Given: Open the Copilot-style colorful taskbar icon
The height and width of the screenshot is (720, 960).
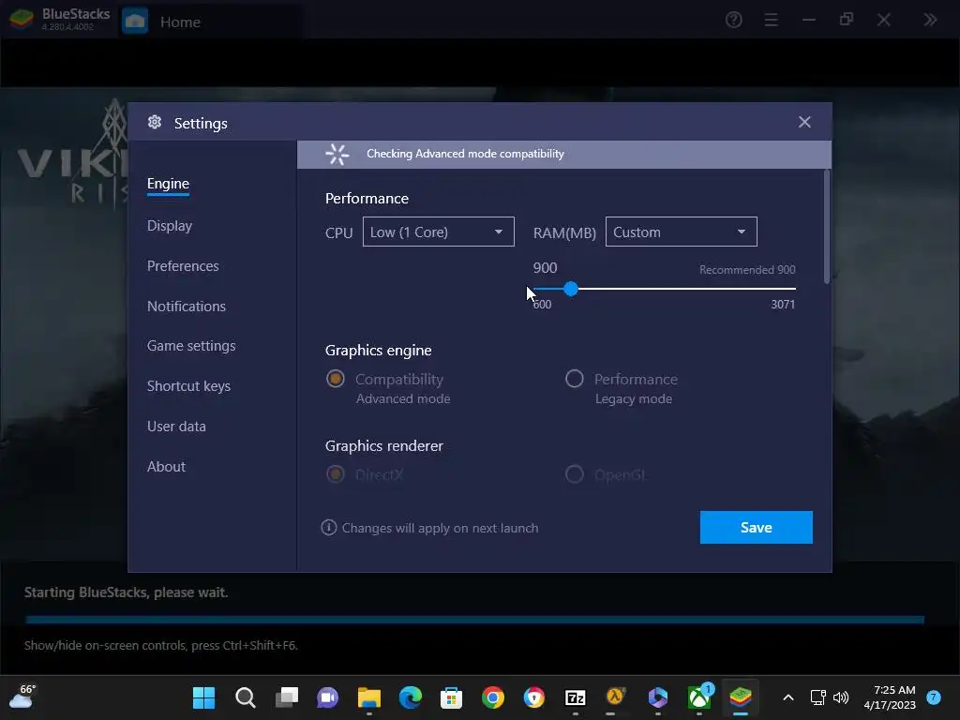Looking at the screenshot, I should pyautogui.click(x=657, y=697).
